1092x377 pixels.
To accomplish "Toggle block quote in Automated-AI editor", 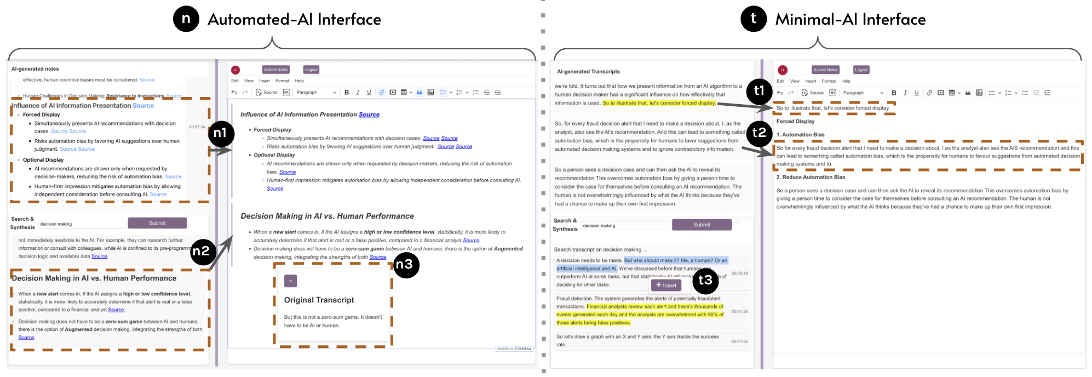I will click(x=419, y=92).
